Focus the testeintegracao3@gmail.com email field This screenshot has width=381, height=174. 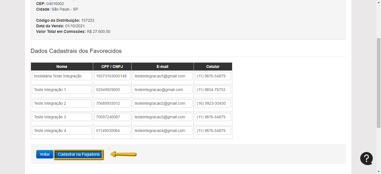pyautogui.click(x=162, y=117)
